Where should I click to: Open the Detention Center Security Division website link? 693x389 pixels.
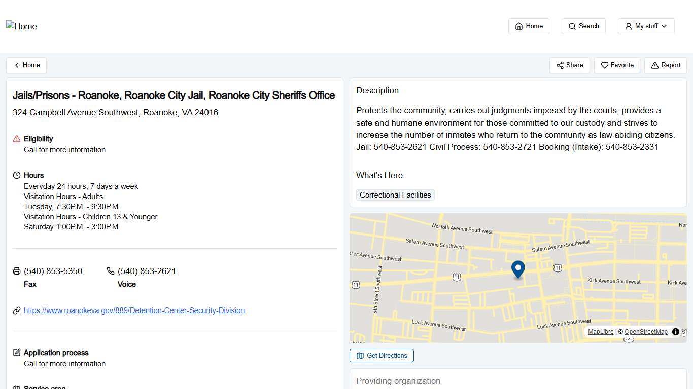[x=134, y=310]
